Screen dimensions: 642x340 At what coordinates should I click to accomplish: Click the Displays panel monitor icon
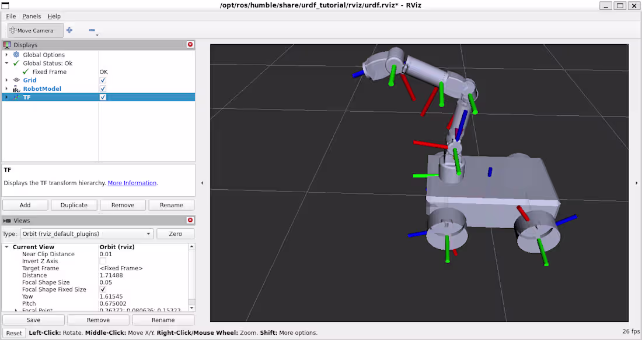click(8, 44)
